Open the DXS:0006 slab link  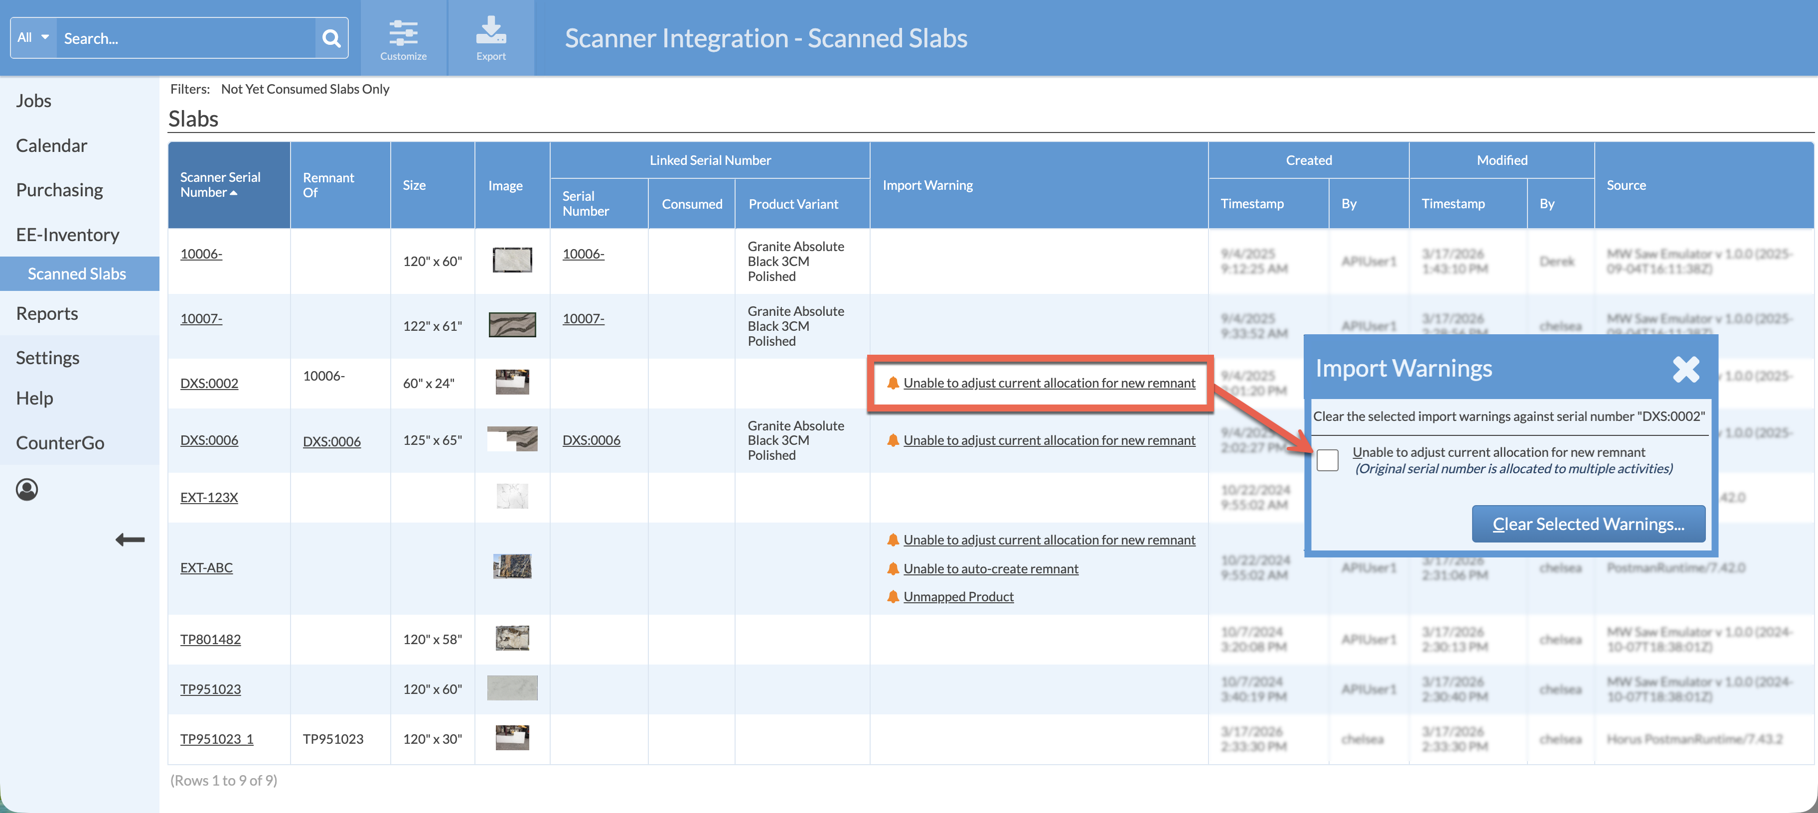click(x=209, y=440)
